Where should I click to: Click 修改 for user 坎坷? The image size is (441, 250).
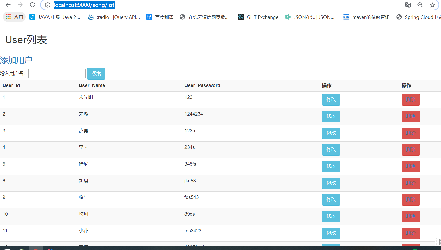331,216
